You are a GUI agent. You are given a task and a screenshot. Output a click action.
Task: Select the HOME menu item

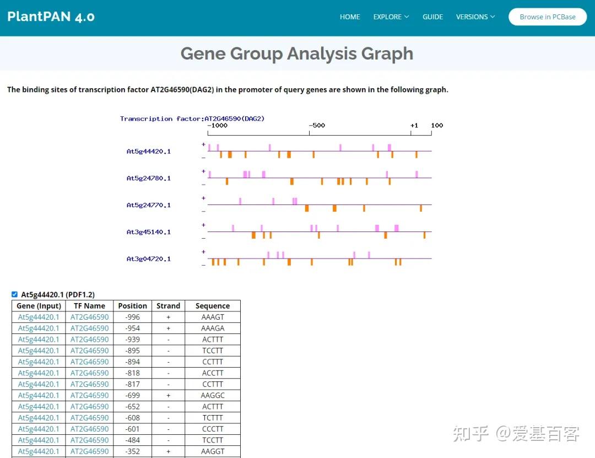click(x=350, y=17)
